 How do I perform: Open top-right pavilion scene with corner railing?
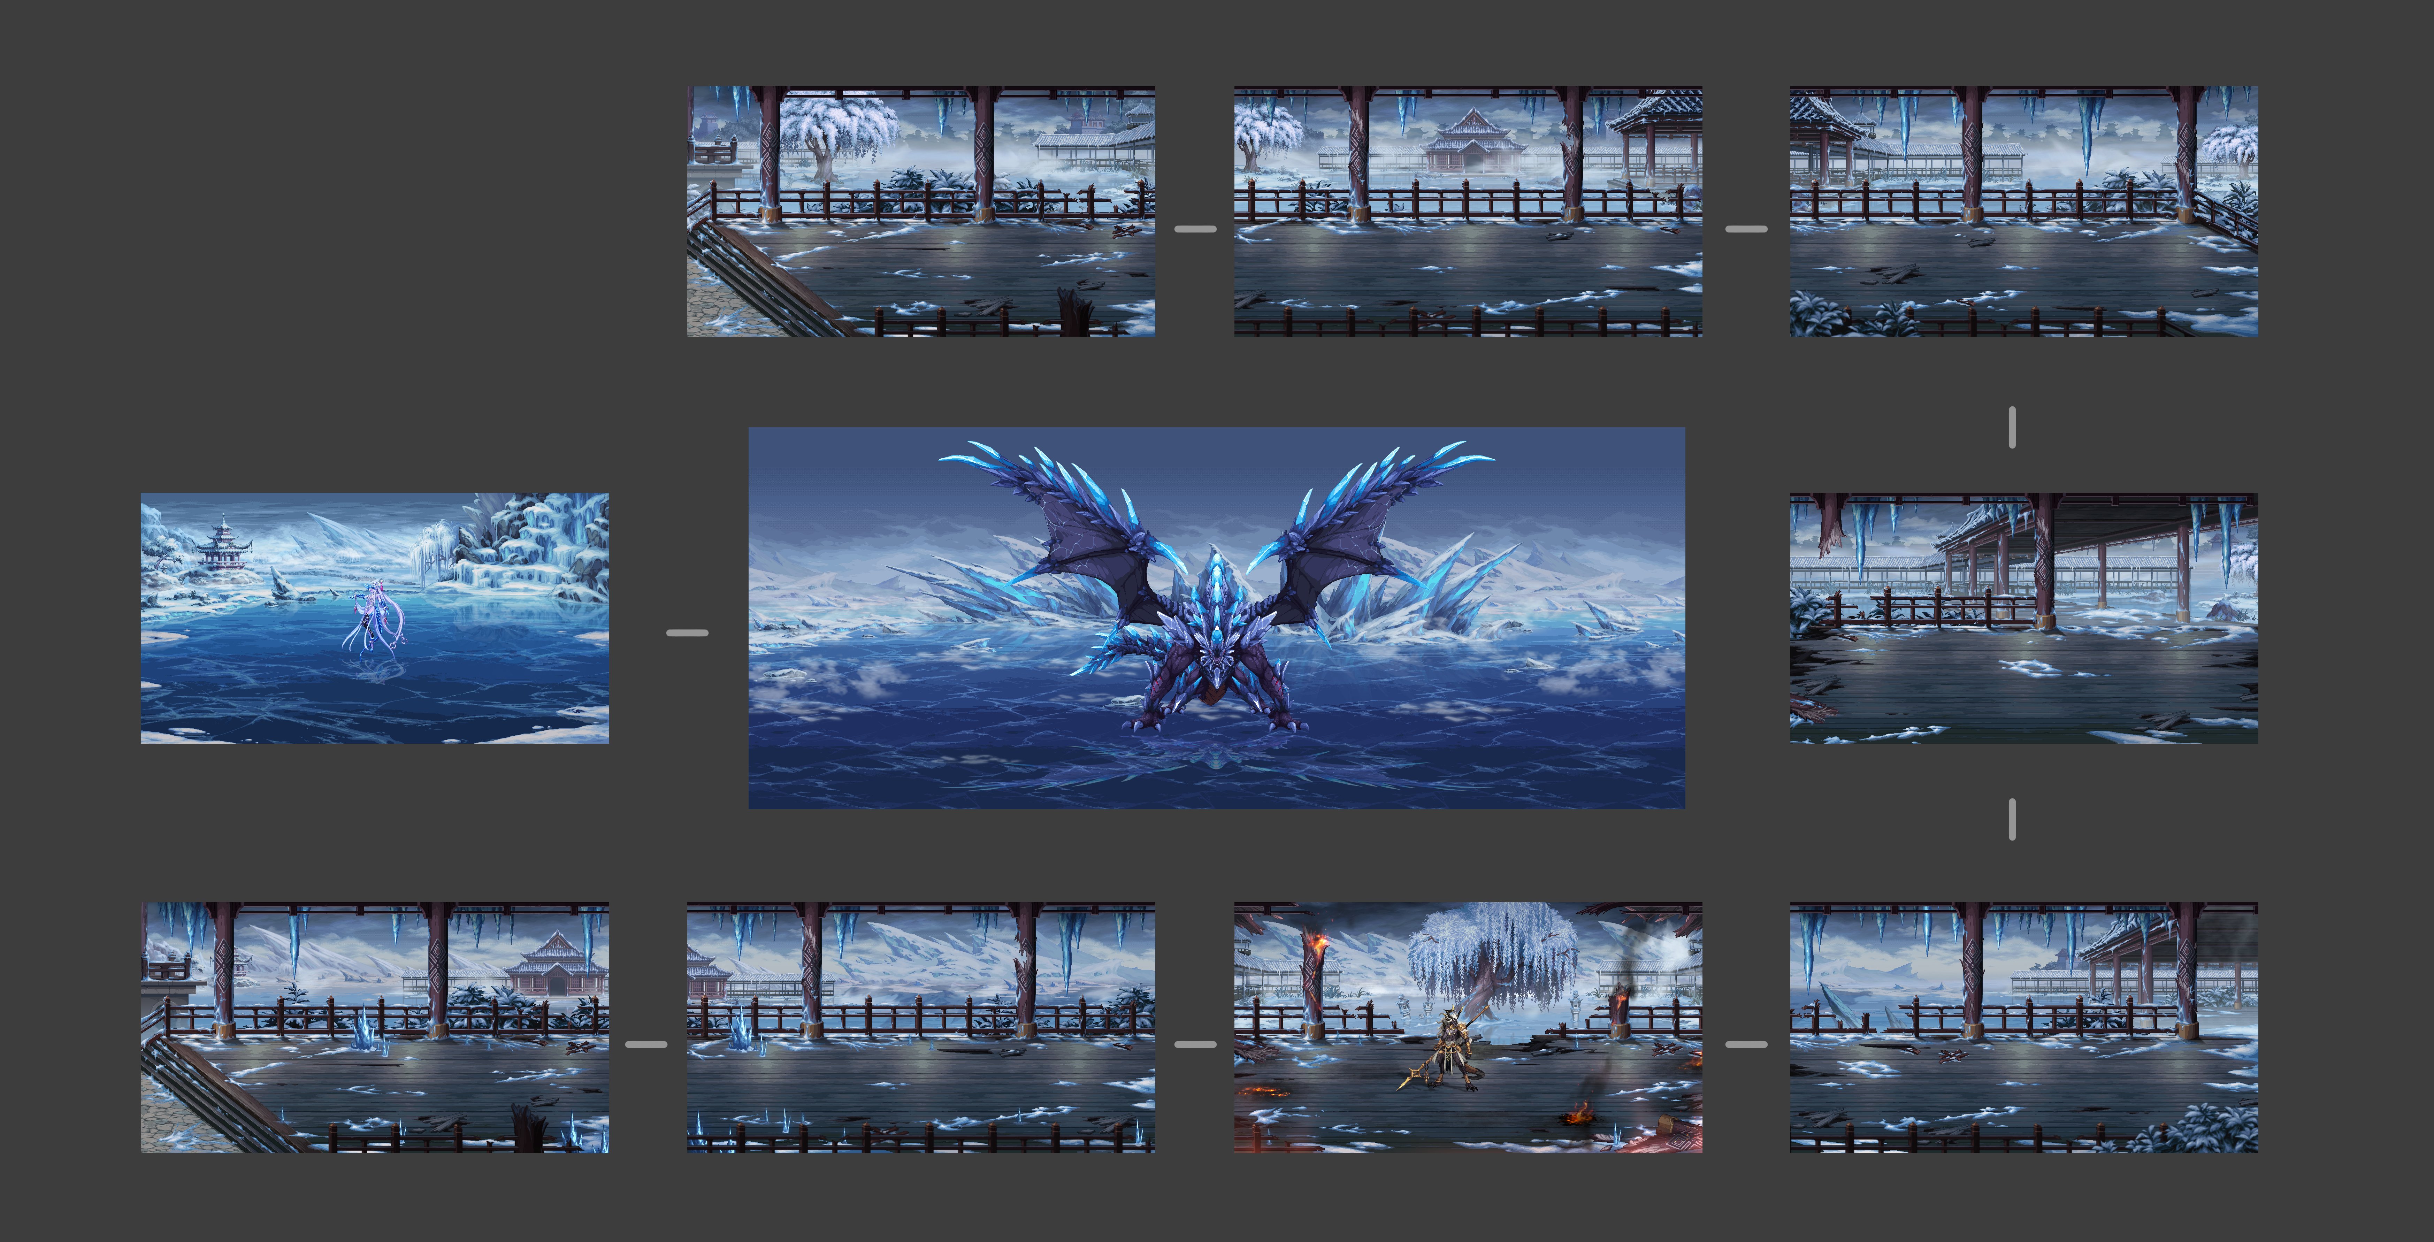tap(2024, 212)
